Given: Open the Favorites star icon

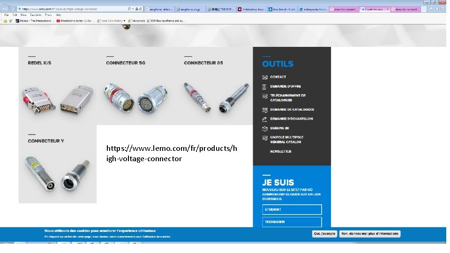Looking at the screenshot, I should click(x=437, y=9).
